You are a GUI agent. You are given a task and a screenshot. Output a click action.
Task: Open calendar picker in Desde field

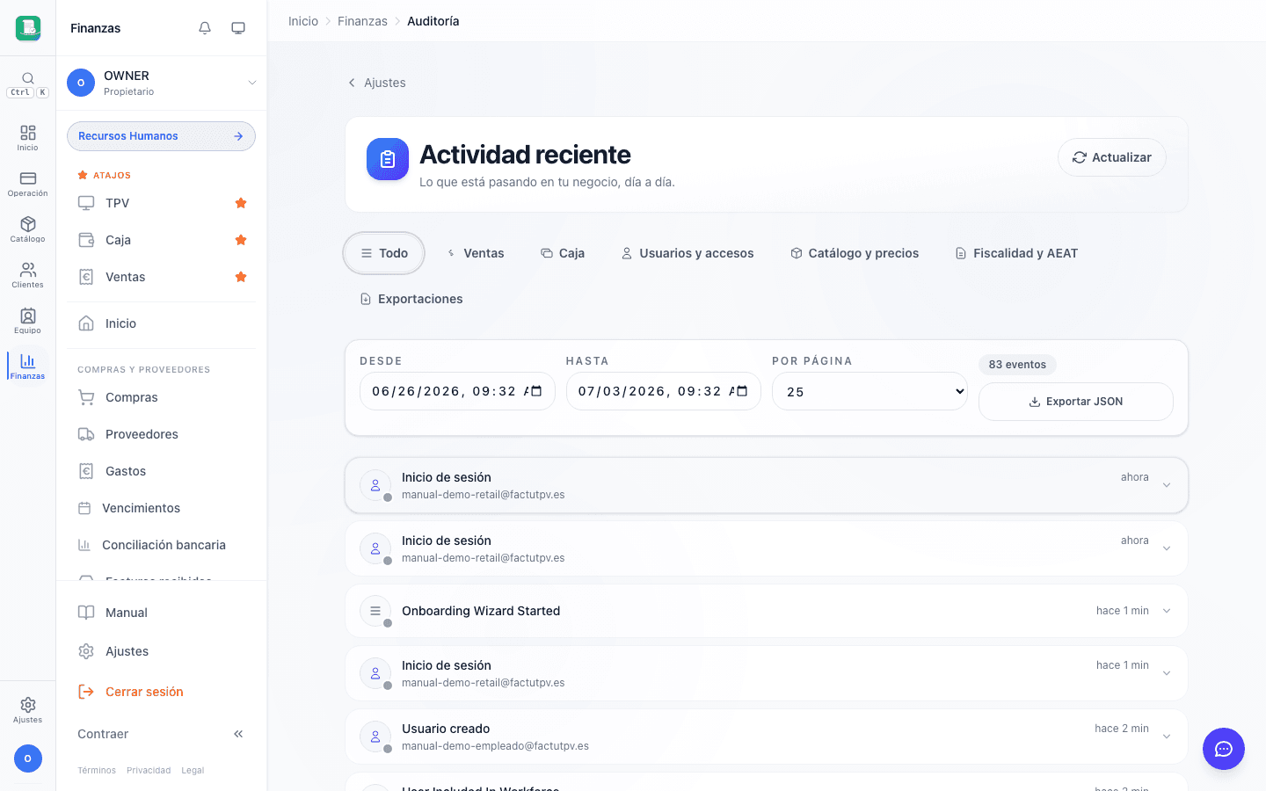[x=535, y=391]
